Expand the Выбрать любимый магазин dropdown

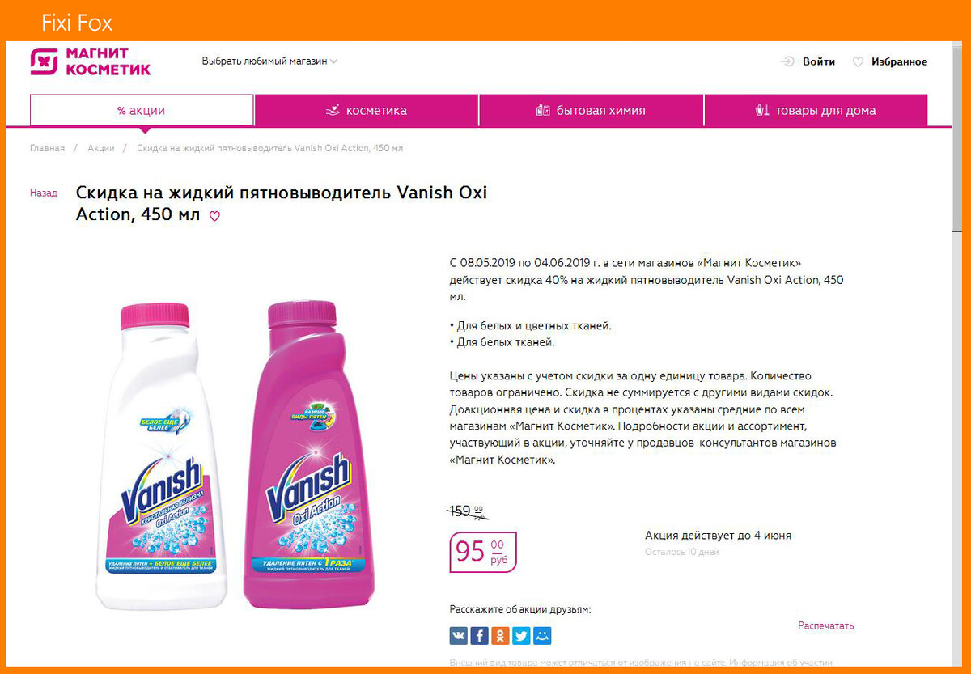click(269, 61)
